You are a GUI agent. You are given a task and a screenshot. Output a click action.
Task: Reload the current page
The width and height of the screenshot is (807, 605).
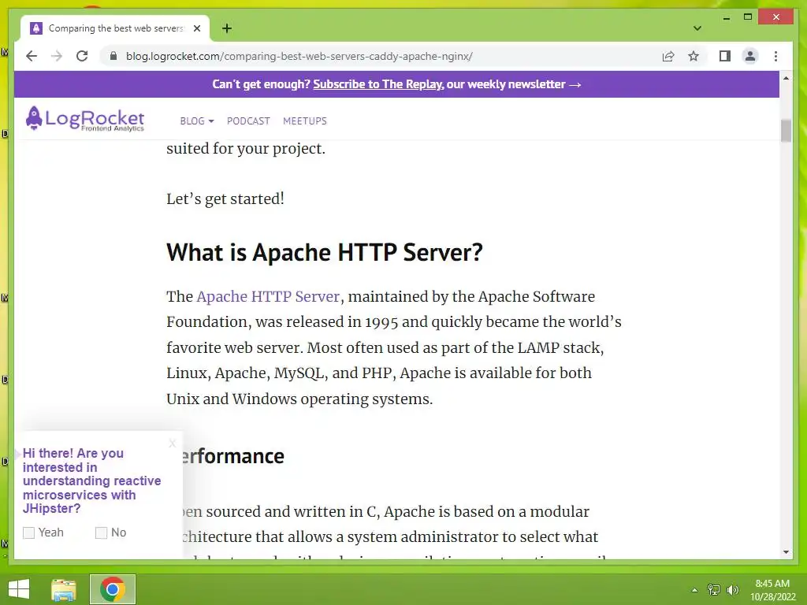point(82,56)
